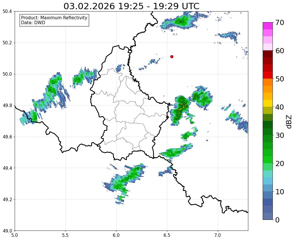
Task: Click colorbar tick label '70'
Action: coord(280,22)
